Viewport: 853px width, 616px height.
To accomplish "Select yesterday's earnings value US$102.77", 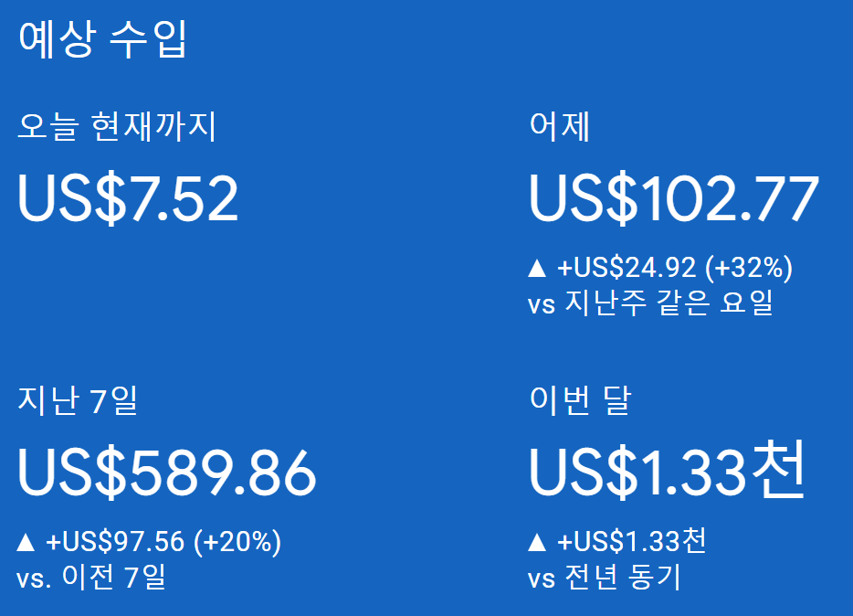I will pos(673,199).
